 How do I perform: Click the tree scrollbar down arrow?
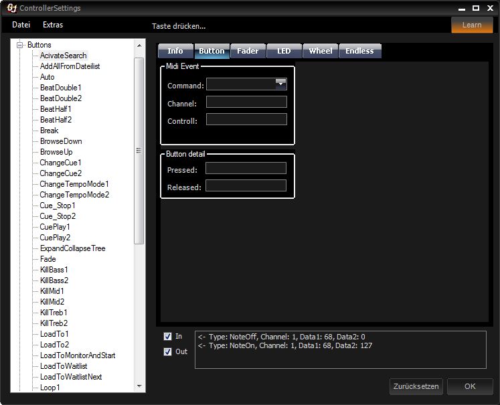coord(139,386)
